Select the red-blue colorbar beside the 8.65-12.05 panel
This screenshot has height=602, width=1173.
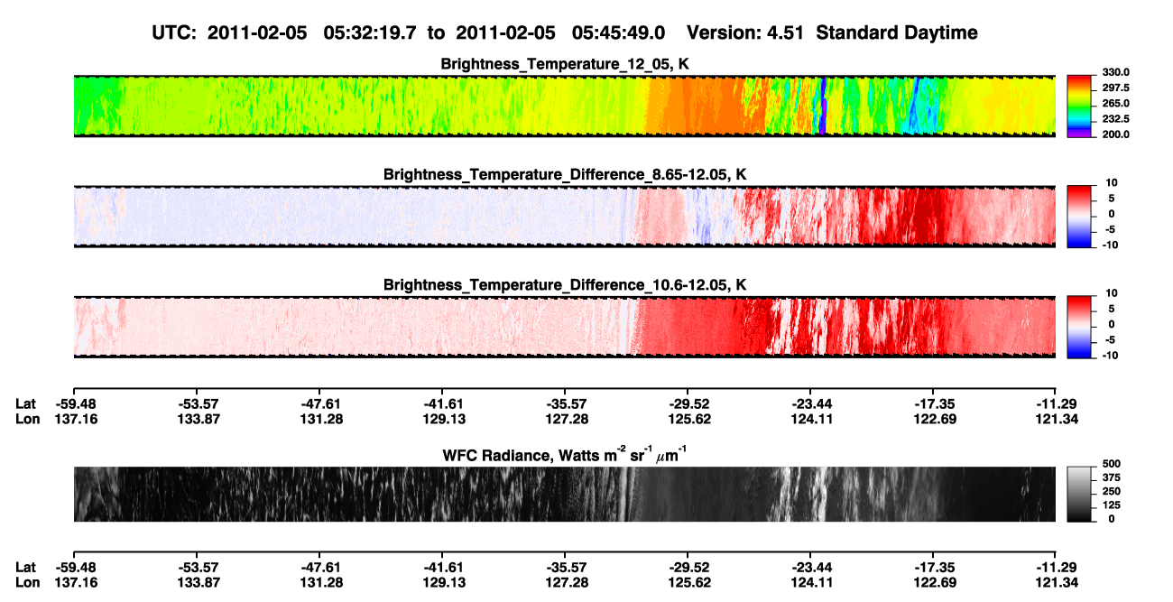tap(1079, 216)
